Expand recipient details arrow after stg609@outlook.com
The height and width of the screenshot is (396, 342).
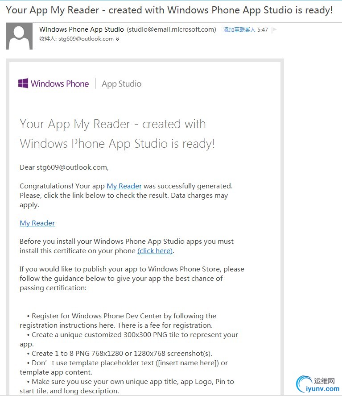(118, 39)
